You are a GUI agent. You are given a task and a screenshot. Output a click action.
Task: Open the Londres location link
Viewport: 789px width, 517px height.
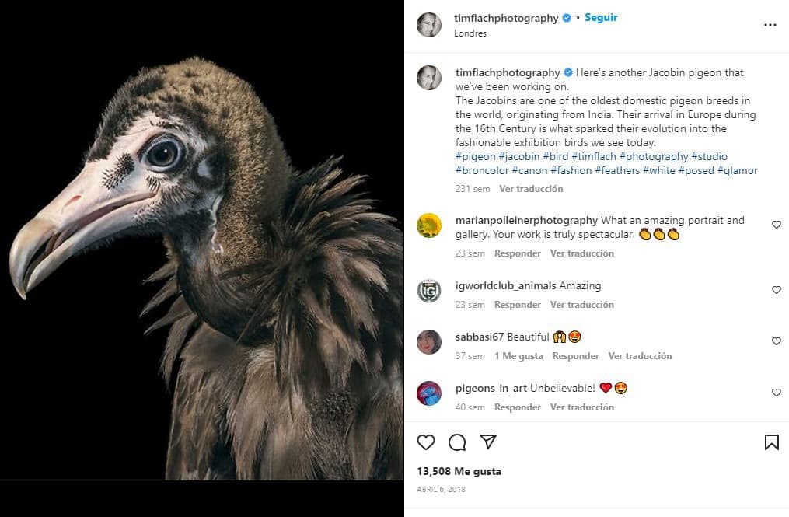[470, 33]
